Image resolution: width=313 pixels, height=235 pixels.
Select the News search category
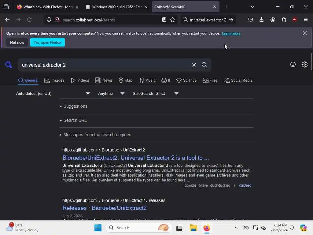coord(103,80)
